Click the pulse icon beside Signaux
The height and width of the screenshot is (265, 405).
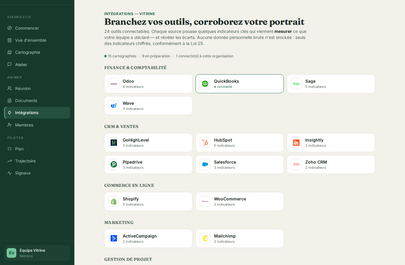click(10, 173)
